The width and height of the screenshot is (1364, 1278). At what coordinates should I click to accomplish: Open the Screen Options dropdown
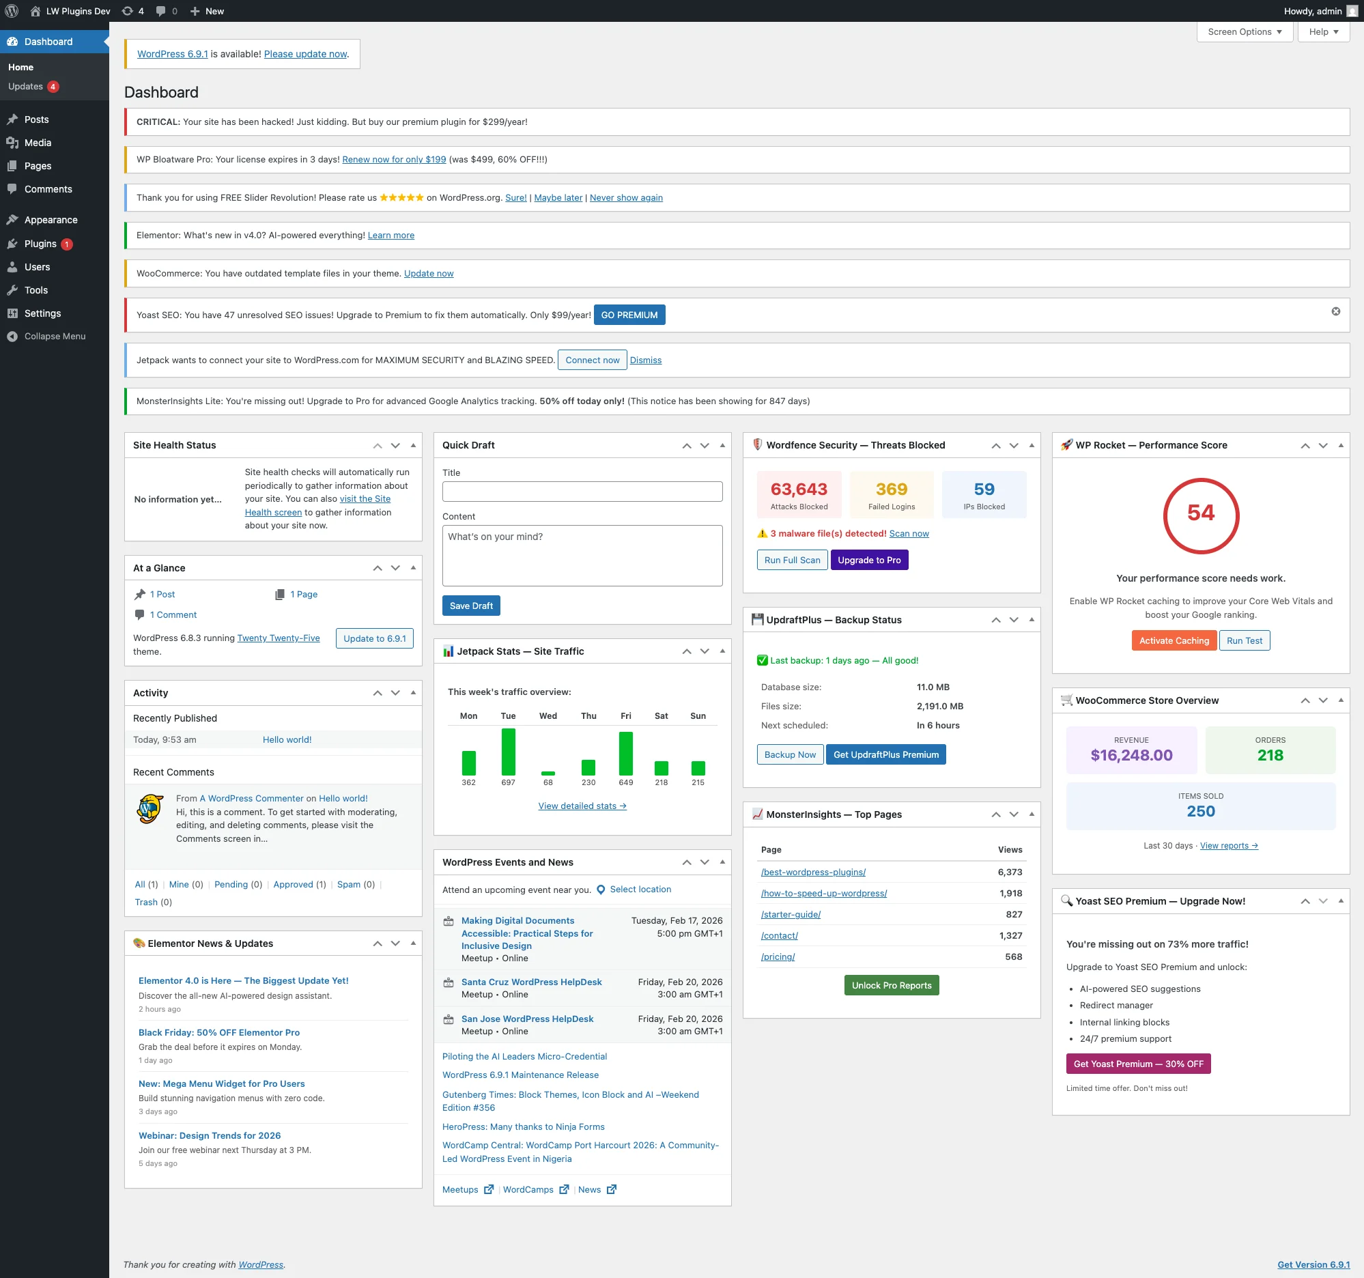[1244, 31]
